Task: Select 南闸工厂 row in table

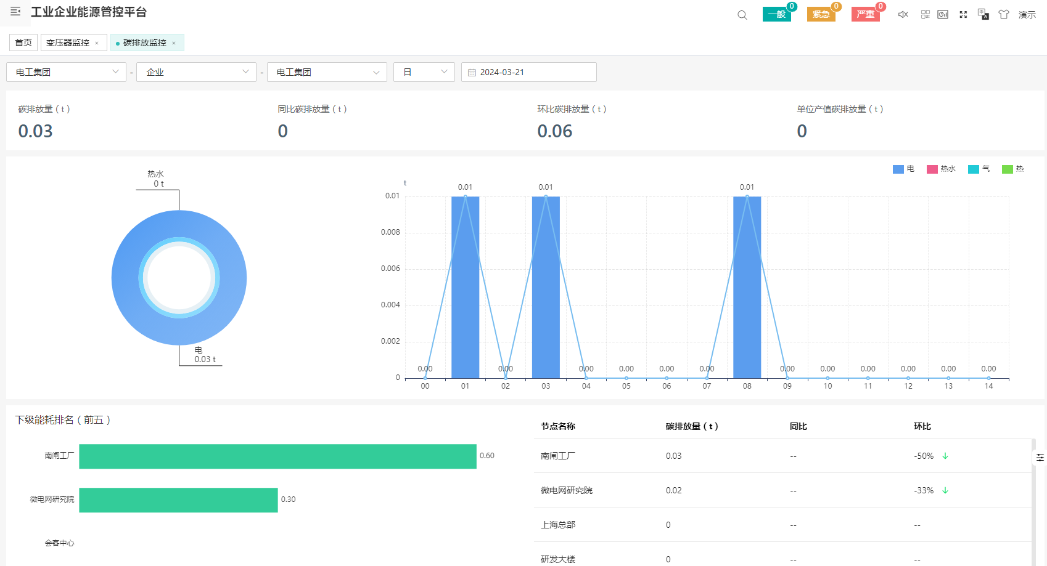Action: pyautogui.click(x=783, y=456)
